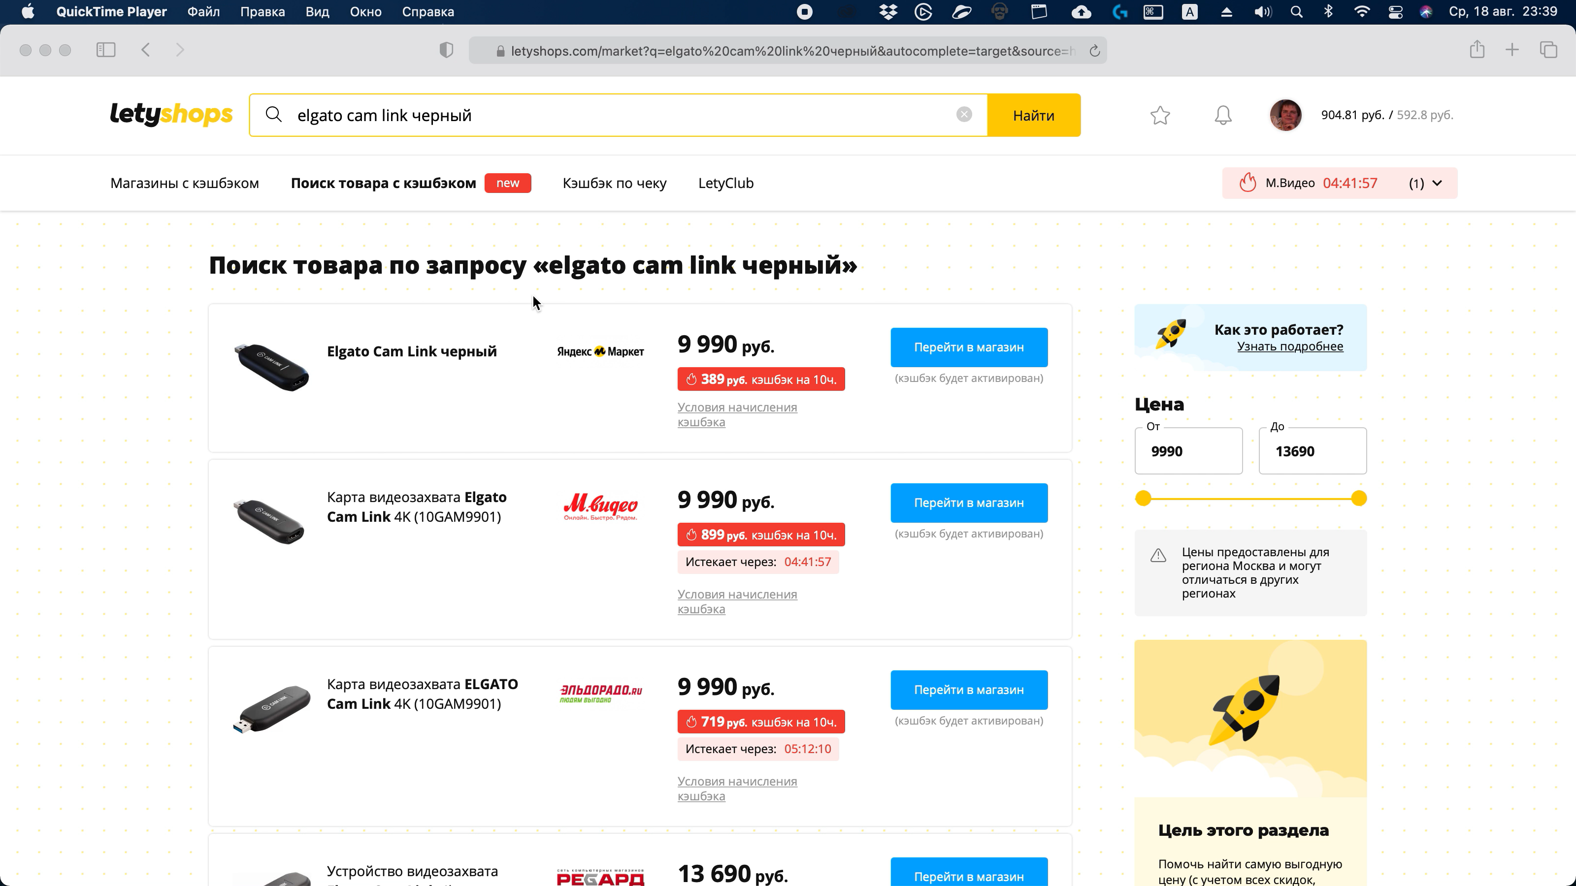Open notifications bell
1576x886 pixels.
click(x=1222, y=115)
